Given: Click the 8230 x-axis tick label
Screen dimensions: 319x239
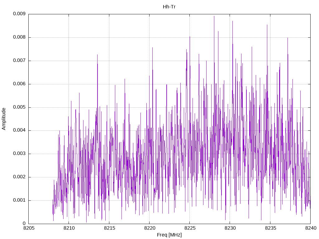Looking at the screenshot, I should (230, 228).
